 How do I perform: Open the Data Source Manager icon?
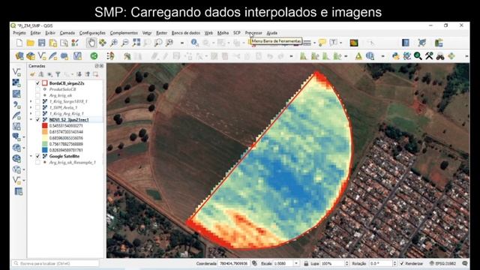click(19, 56)
